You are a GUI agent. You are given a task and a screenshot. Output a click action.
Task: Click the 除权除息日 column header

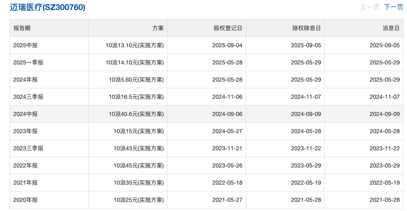coord(307,28)
